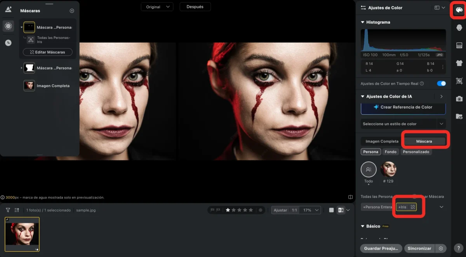Rate the photo five stars

tap(251, 210)
